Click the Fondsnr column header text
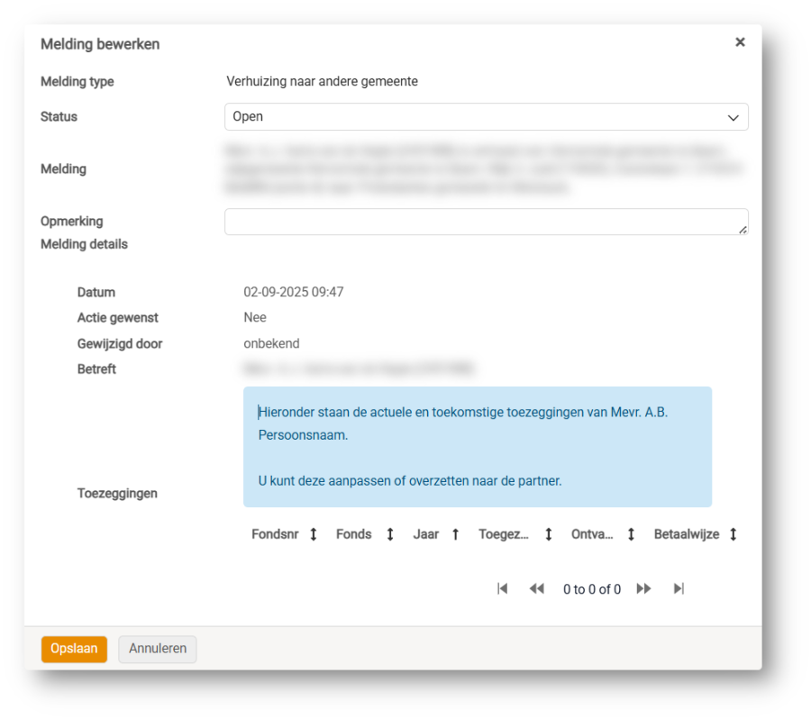Viewport: 811px width, 719px height. tap(275, 534)
